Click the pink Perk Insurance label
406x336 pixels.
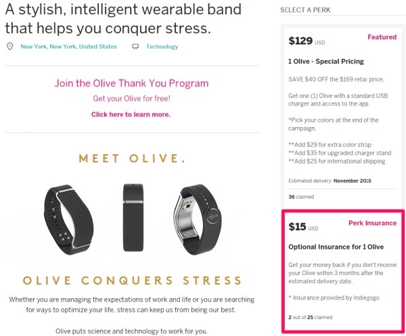(372, 223)
